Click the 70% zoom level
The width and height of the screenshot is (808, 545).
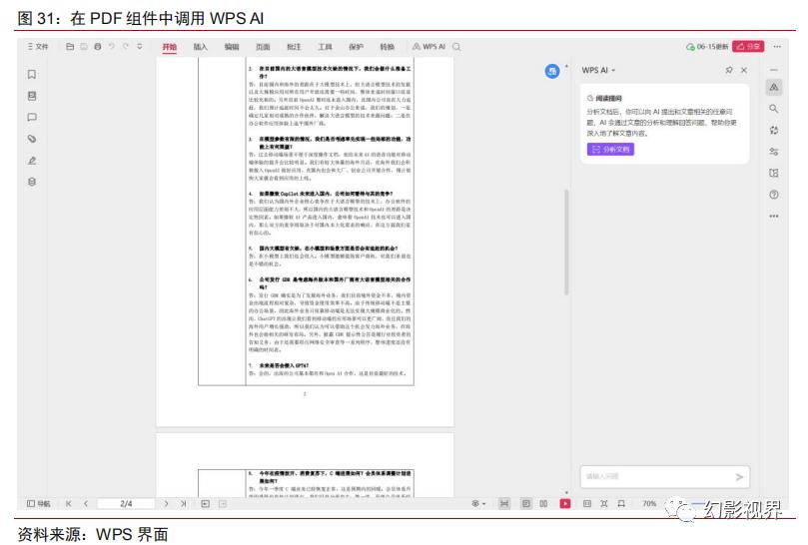pos(649,503)
